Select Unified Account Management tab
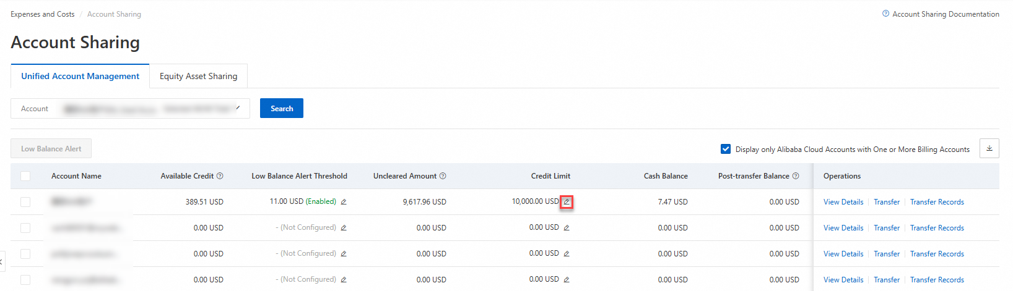Viewport: 1013px width, 291px height. click(x=80, y=76)
